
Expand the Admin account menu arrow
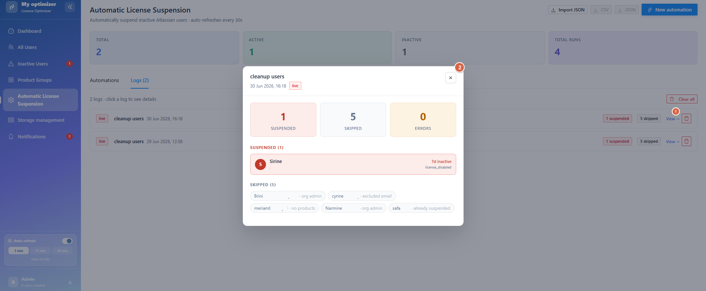click(70, 282)
